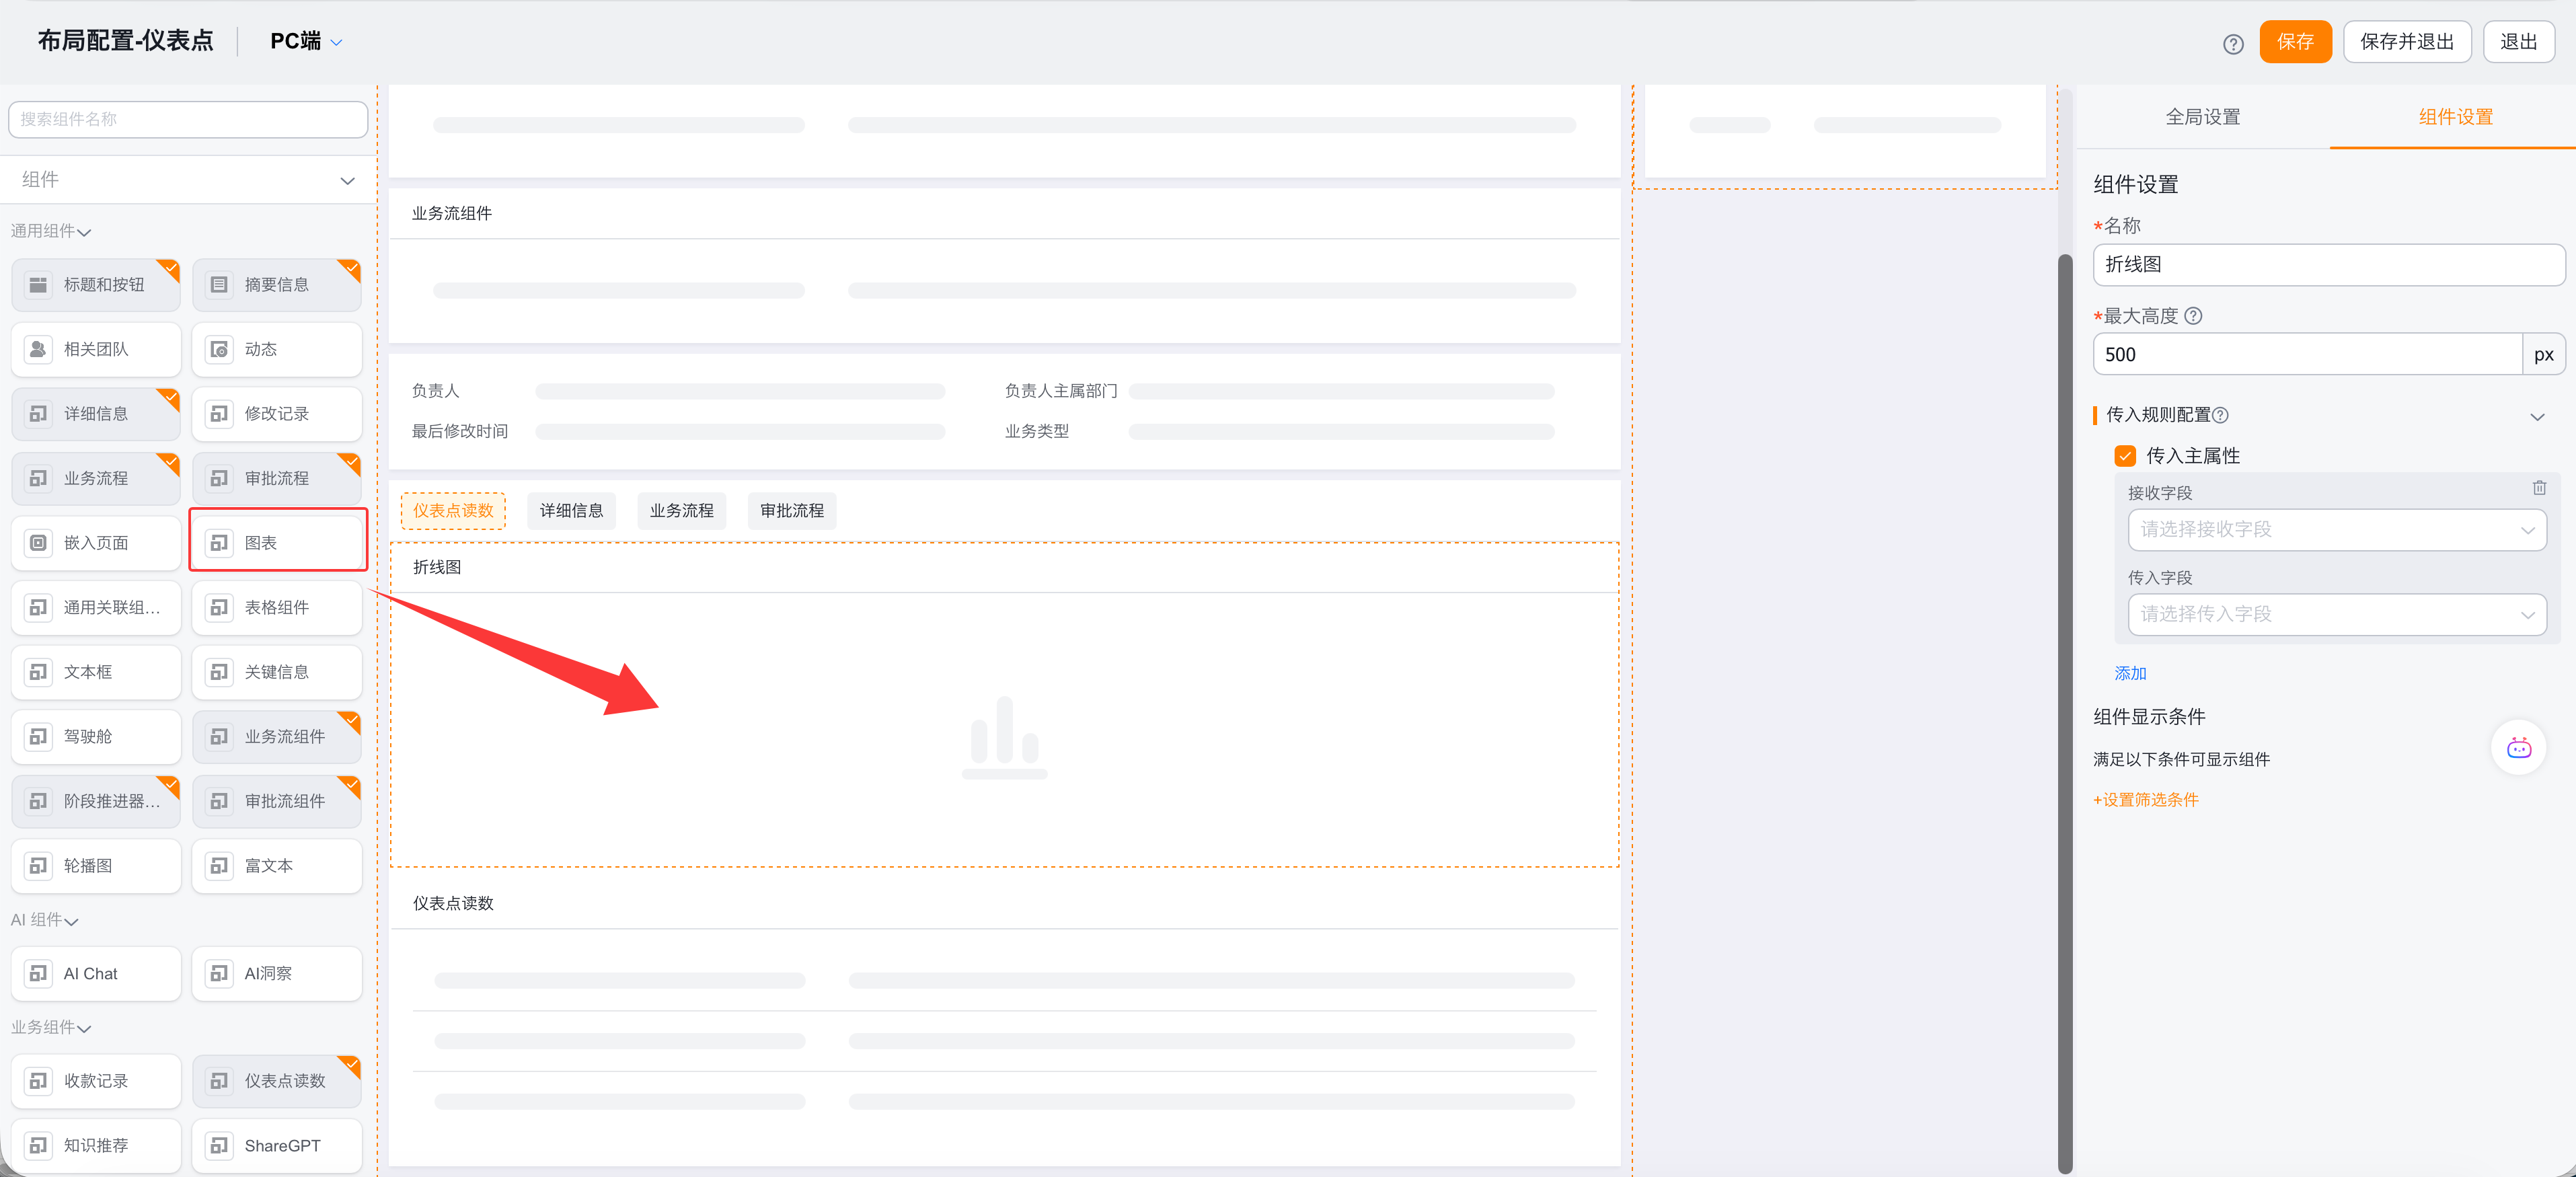
Task: Switch to the 全局设置 tab
Action: tap(2202, 117)
